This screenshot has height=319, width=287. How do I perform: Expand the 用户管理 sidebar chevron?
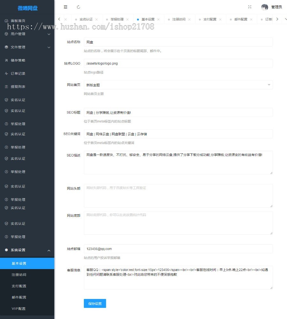coord(49,34)
